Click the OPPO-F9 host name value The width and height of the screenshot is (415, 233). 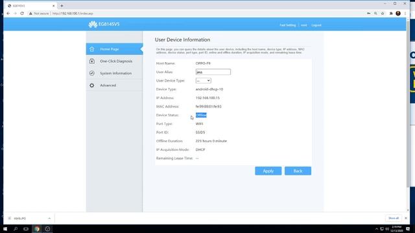203,63
